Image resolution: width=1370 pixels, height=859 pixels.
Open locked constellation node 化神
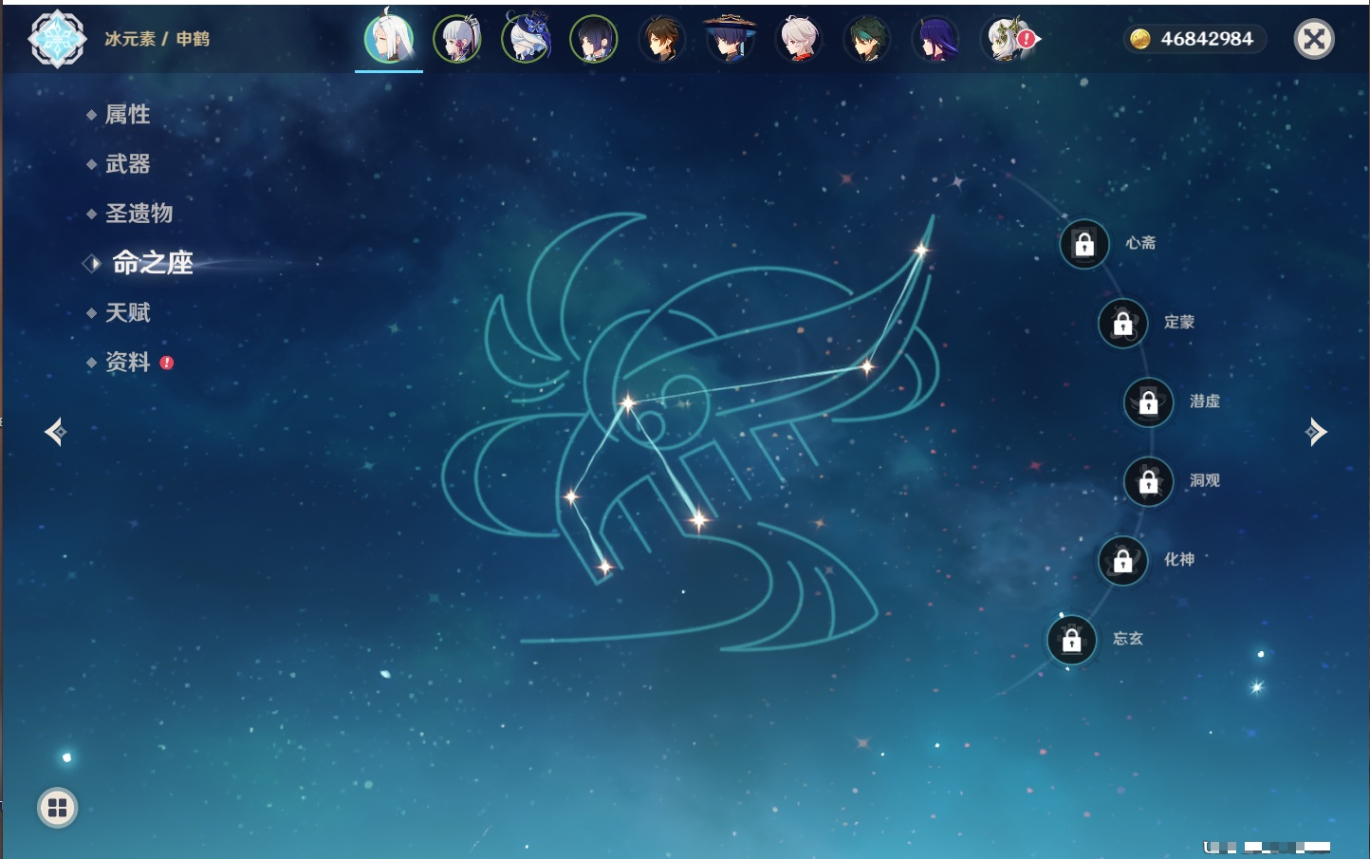click(x=1123, y=561)
